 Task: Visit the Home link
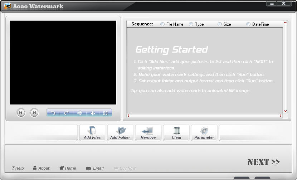[x=68, y=168]
